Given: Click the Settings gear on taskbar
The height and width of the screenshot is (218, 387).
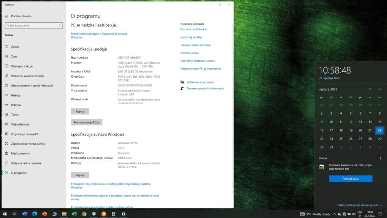Looking at the screenshot, I should (x=123, y=214).
